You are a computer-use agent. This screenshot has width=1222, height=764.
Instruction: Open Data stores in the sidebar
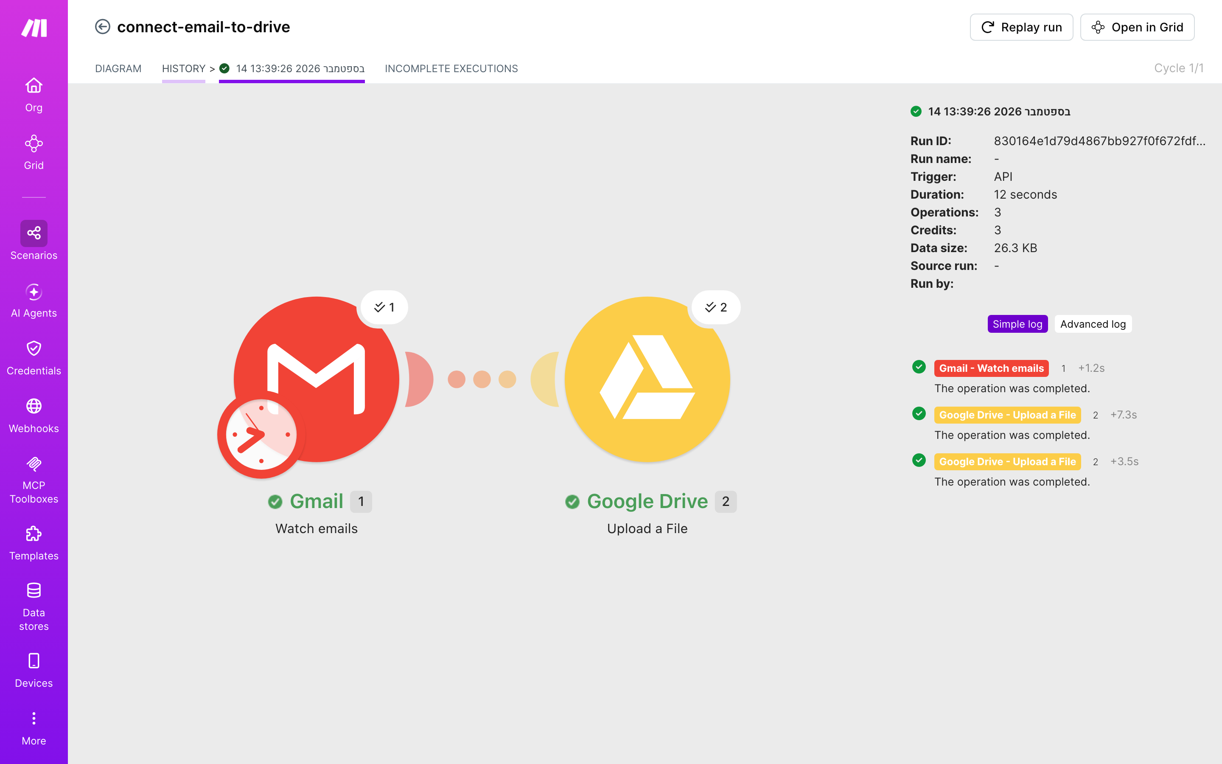click(x=34, y=607)
